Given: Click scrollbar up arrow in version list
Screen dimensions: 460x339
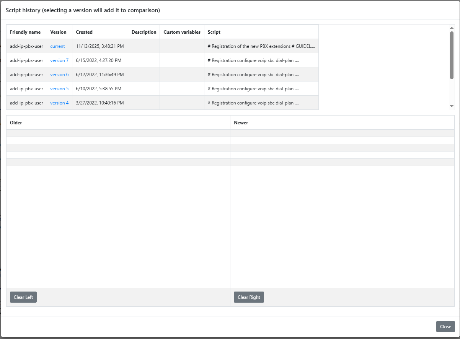Looking at the screenshot, I should point(452,28).
